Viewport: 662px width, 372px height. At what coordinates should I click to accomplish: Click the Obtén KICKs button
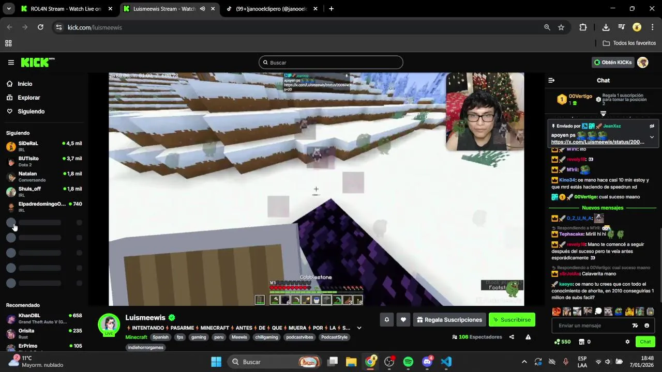(613, 63)
